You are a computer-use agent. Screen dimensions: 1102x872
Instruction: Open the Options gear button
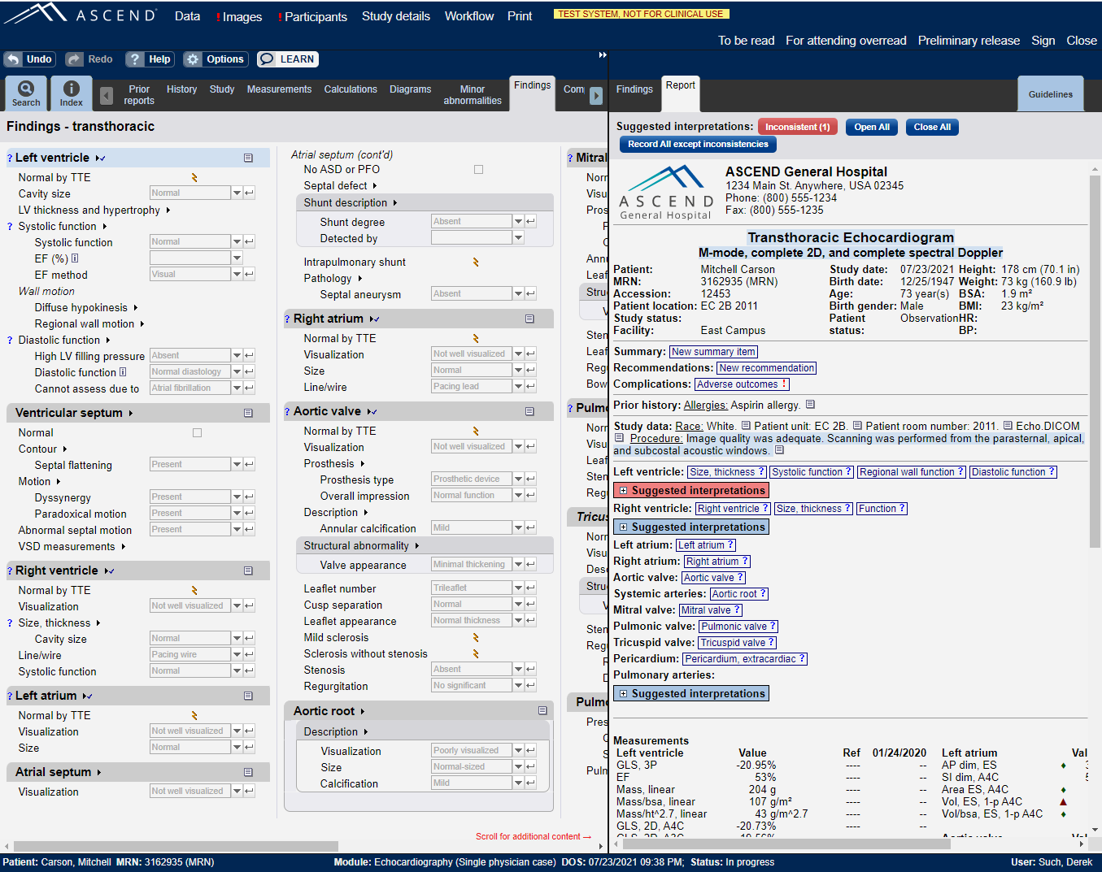pyautogui.click(x=215, y=59)
